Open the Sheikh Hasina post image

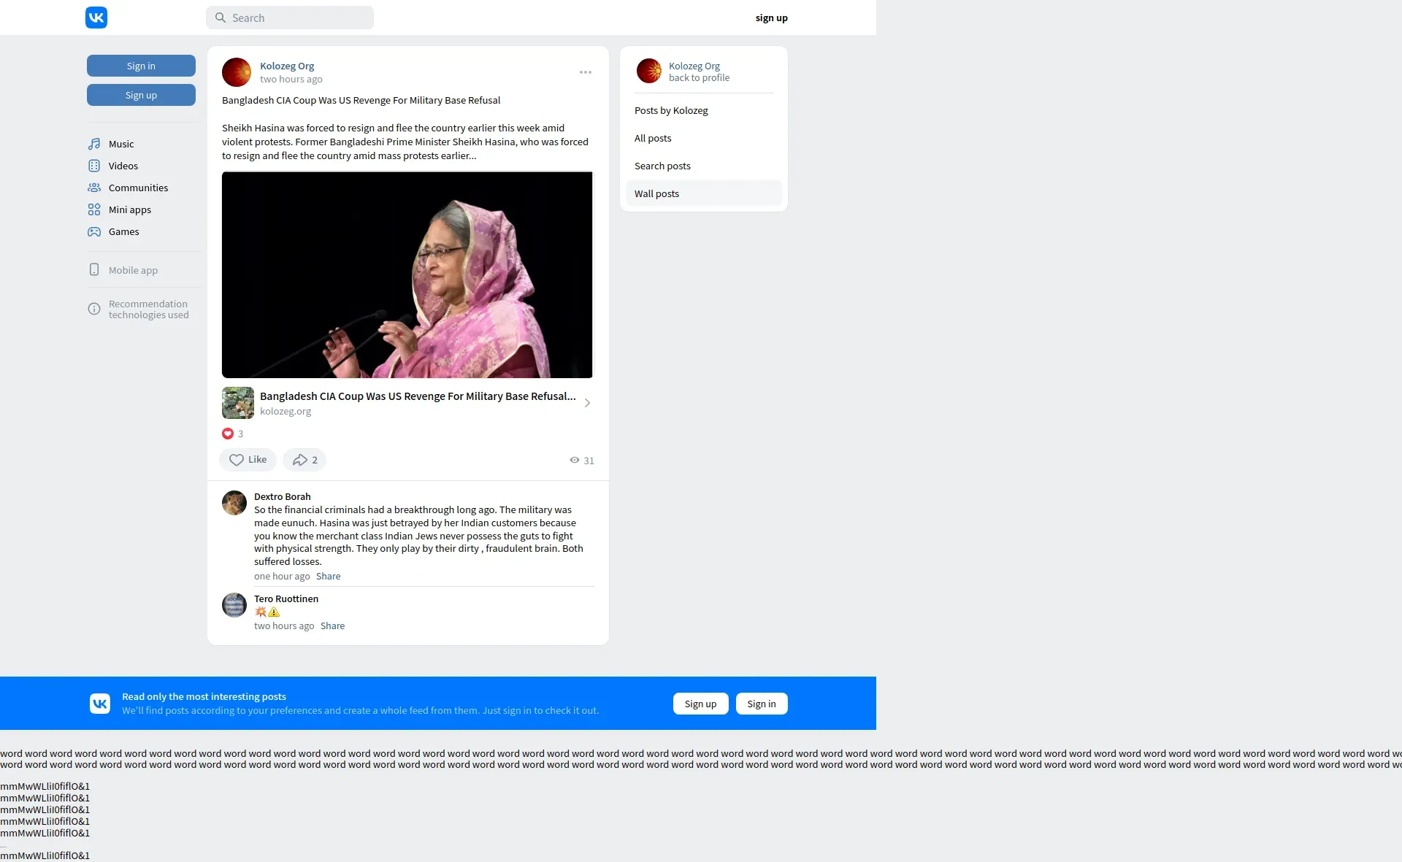point(407,275)
